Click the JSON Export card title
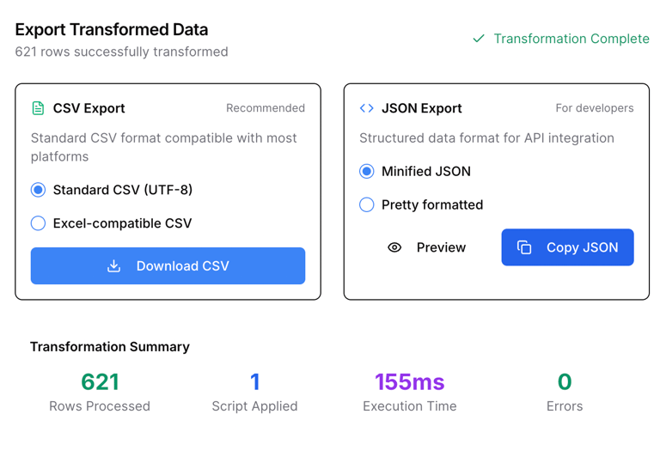Viewport: 660px width, 463px height. coord(422,108)
